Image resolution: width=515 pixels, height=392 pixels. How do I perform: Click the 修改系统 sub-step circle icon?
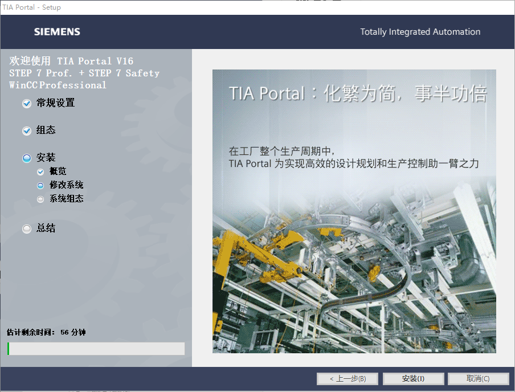40,186
